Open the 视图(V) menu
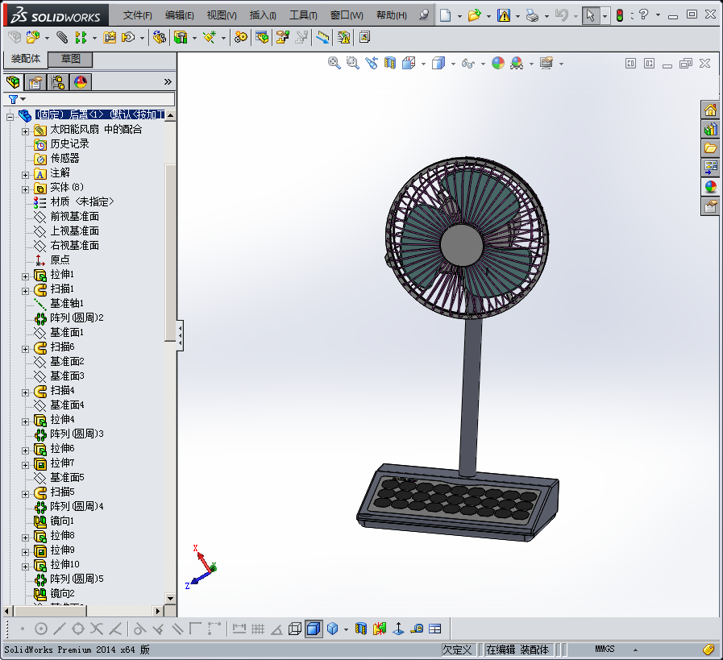The width and height of the screenshot is (723, 660). click(222, 15)
